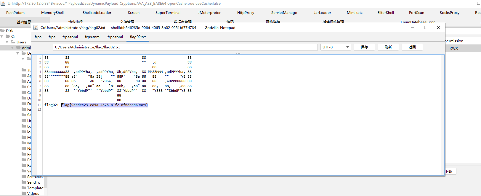Image resolution: width=481 pixels, height=196 pixels.
Task: Click the highlighted flag{9dede423...} text
Action: coord(105,105)
